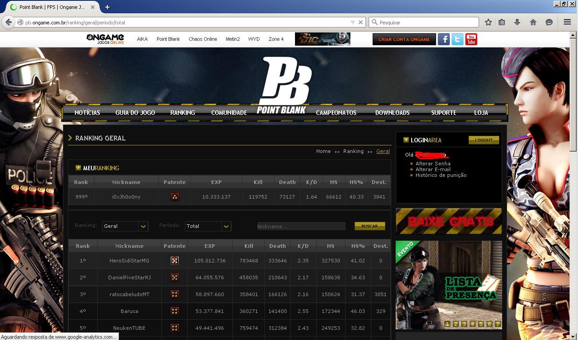
Task: Open the downloads arrow icon
Action: coord(517,22)
